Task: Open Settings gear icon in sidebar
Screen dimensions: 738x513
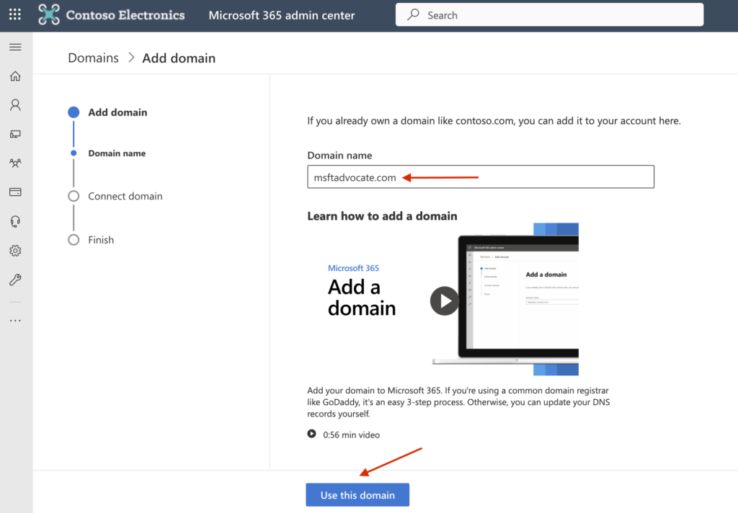Action: [15, 251]
